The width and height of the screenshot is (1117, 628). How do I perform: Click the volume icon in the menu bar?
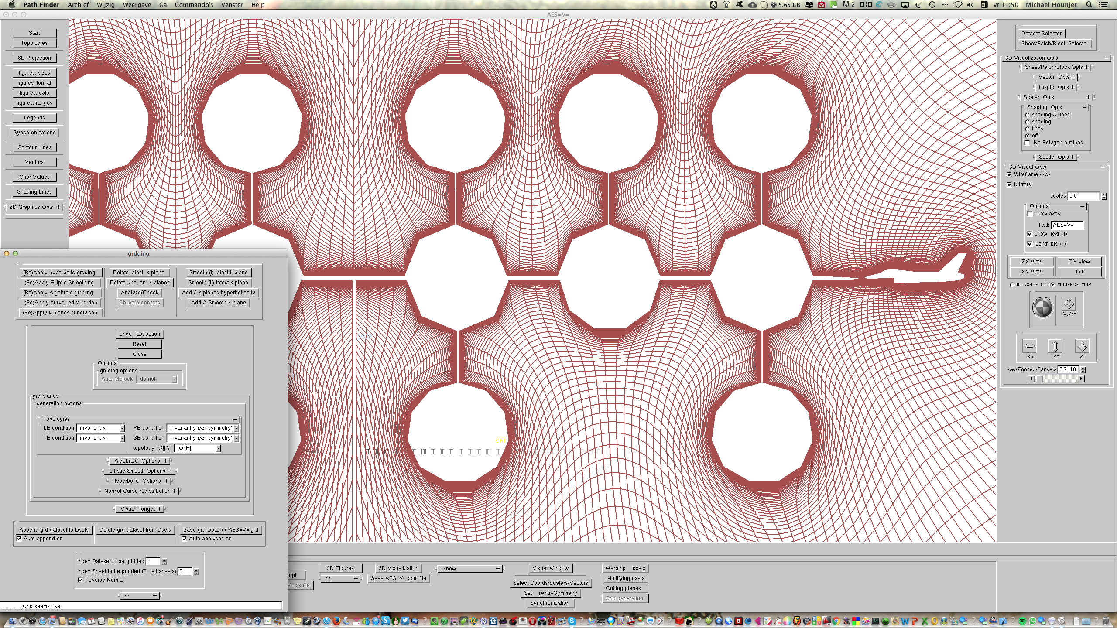(x=970, y=5)
